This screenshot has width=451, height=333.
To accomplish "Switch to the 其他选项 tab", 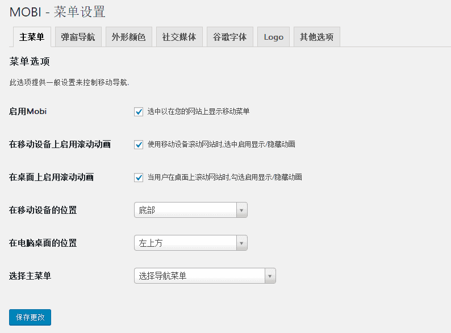I will 317,37.
